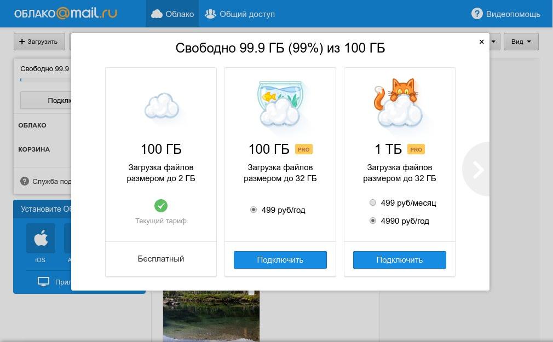Click the Служба поддержки help icon
Viewport: 553px width, 342px height.
click(24, 181)
